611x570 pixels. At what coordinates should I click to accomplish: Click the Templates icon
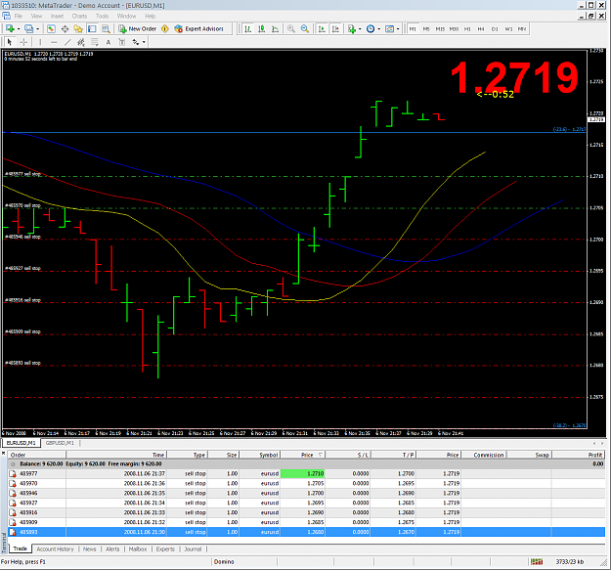point(389,28)
